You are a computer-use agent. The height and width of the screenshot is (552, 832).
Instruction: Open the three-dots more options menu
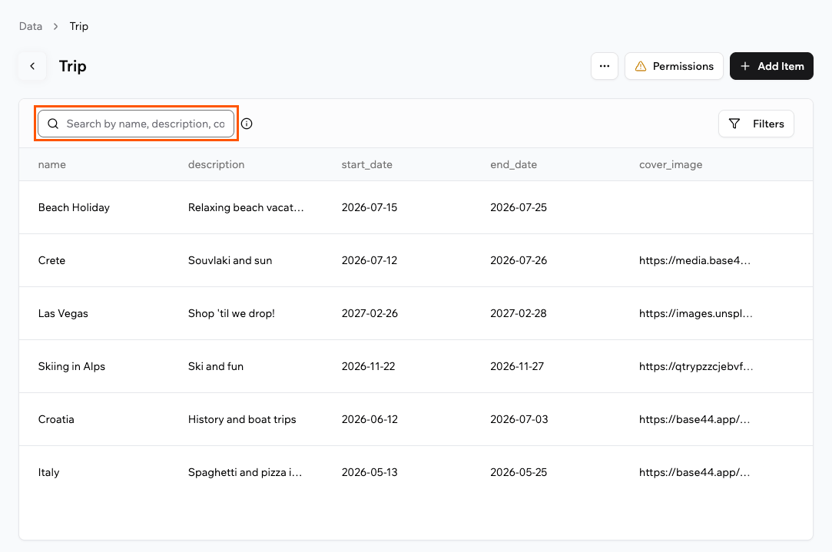coord(605,66)
